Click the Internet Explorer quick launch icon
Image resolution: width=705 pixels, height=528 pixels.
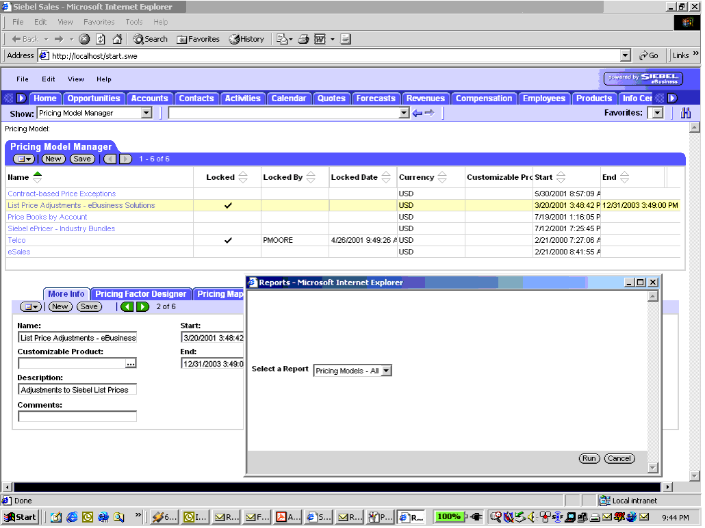[x=72, y=517]
